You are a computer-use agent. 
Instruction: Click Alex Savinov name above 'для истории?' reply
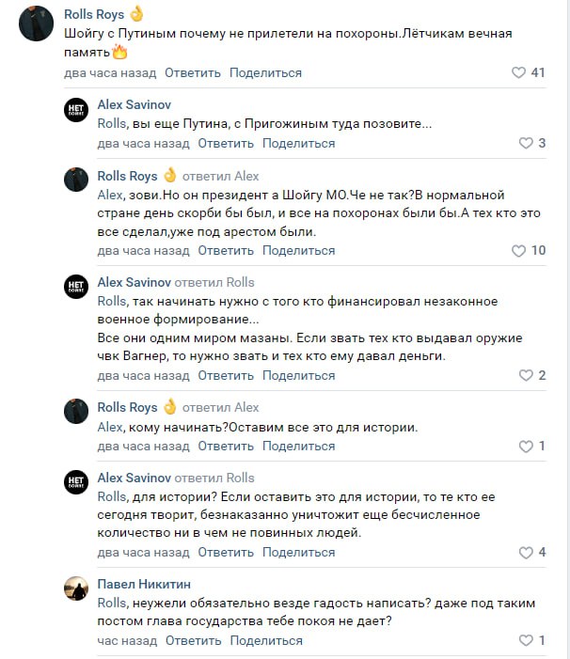(x=135, y=478)
